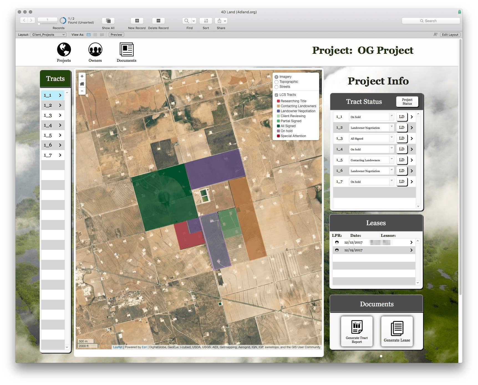Open the Owners people icon

click(x=95, y=50)
